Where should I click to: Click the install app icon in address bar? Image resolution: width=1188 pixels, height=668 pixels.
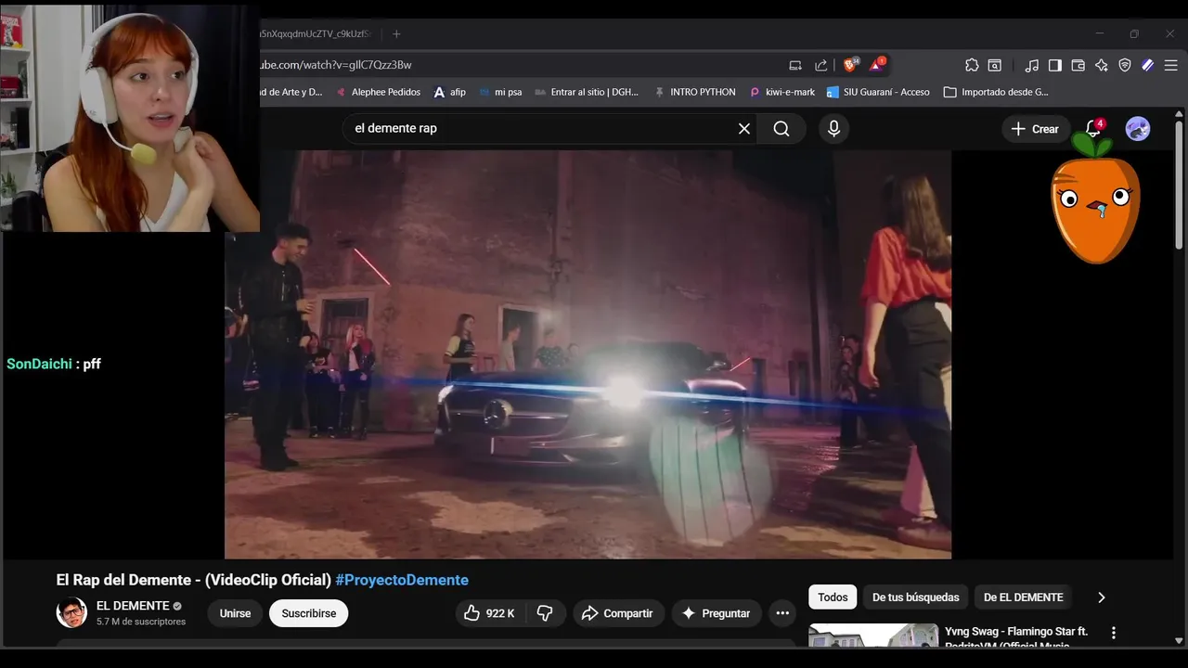click(x=795, y=65)
